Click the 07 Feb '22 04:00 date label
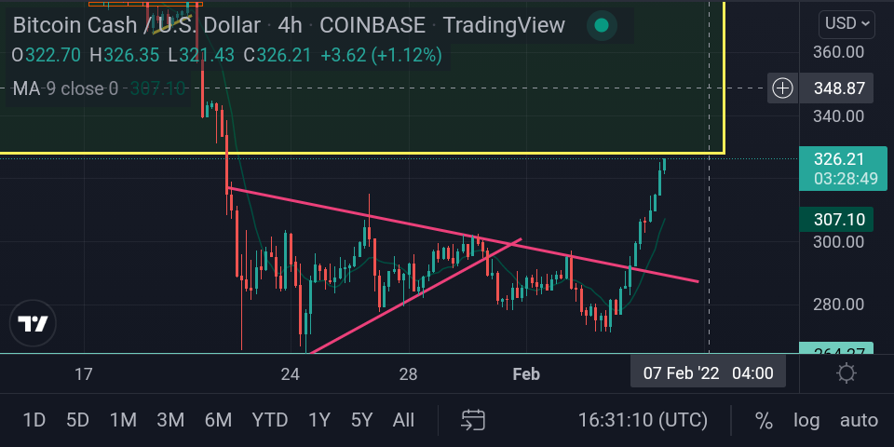 click(708, 373)
